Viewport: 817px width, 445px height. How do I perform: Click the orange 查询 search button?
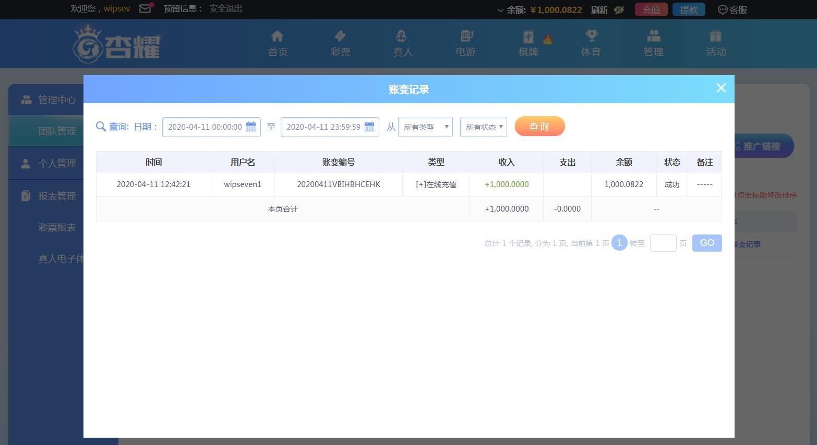click(x=539, y=127)
